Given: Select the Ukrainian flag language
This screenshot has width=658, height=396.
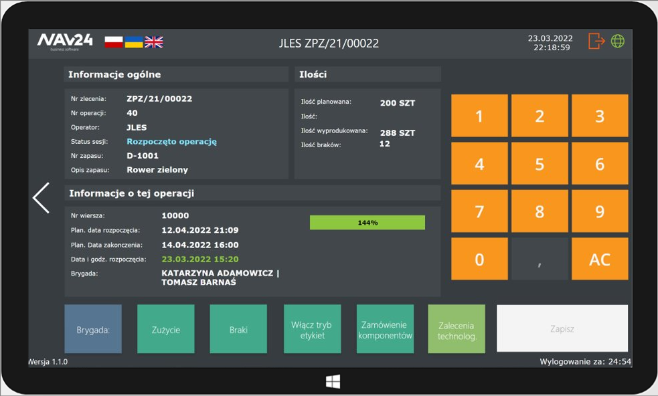Looking at the screenshot, I should pyautogui.click(x=134, y=42).
